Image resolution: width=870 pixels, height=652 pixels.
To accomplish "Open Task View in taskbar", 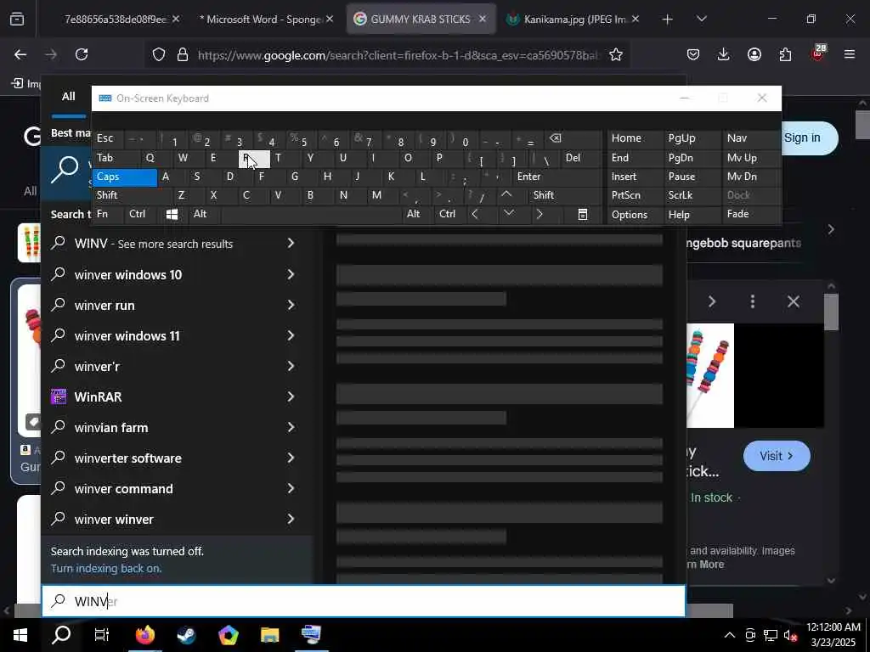I will coord(102,635).
